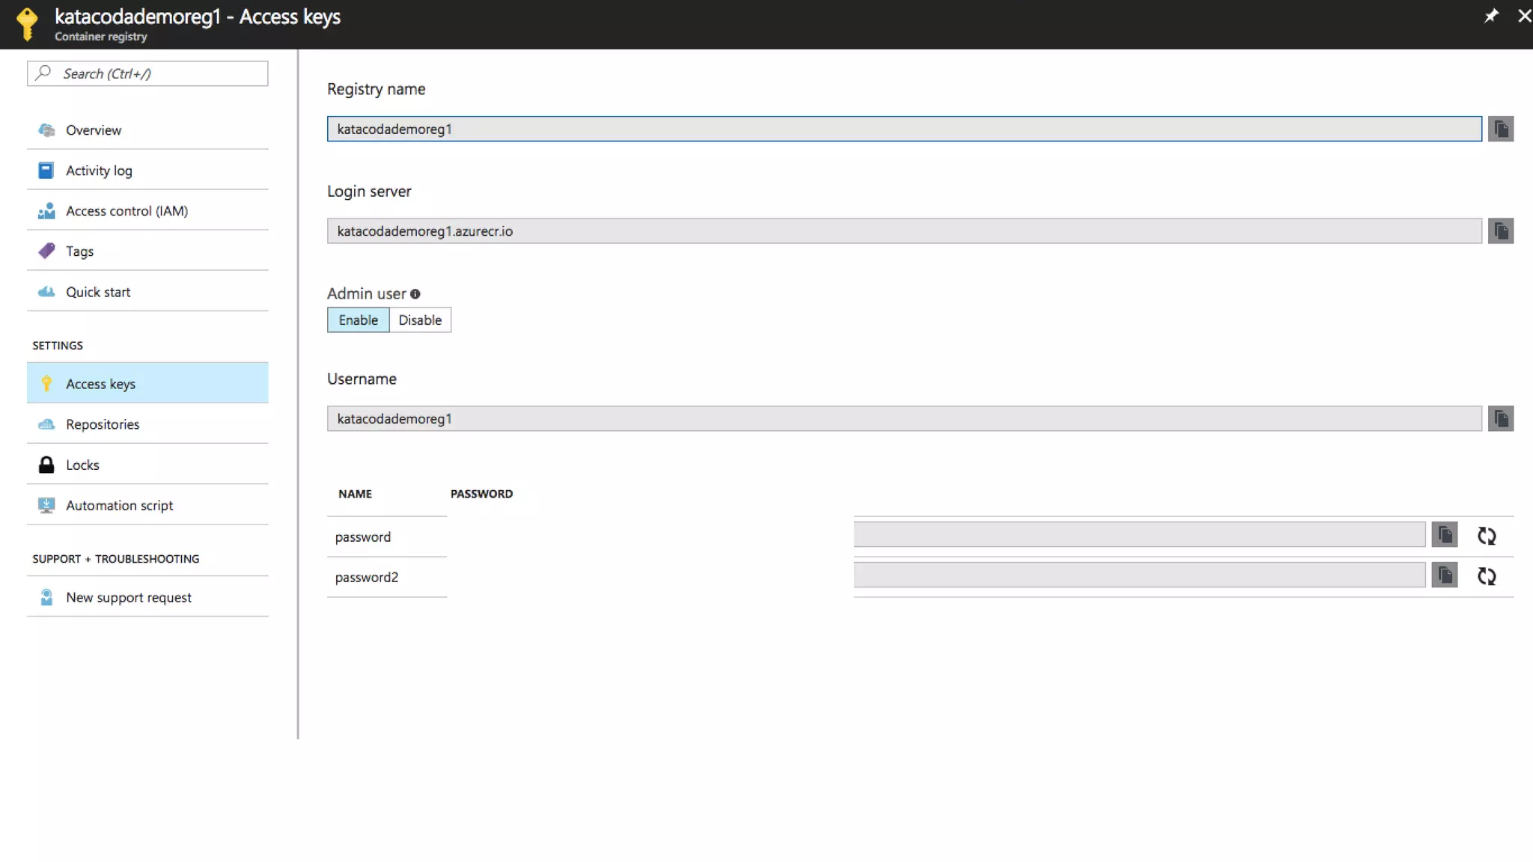Disable the Admin user

tap(420, 320)
